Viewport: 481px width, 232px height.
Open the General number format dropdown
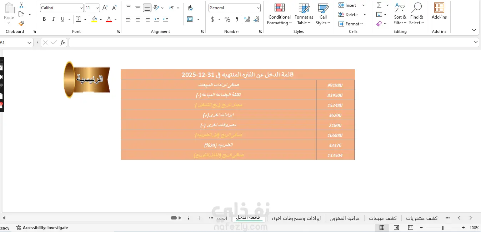258,8
